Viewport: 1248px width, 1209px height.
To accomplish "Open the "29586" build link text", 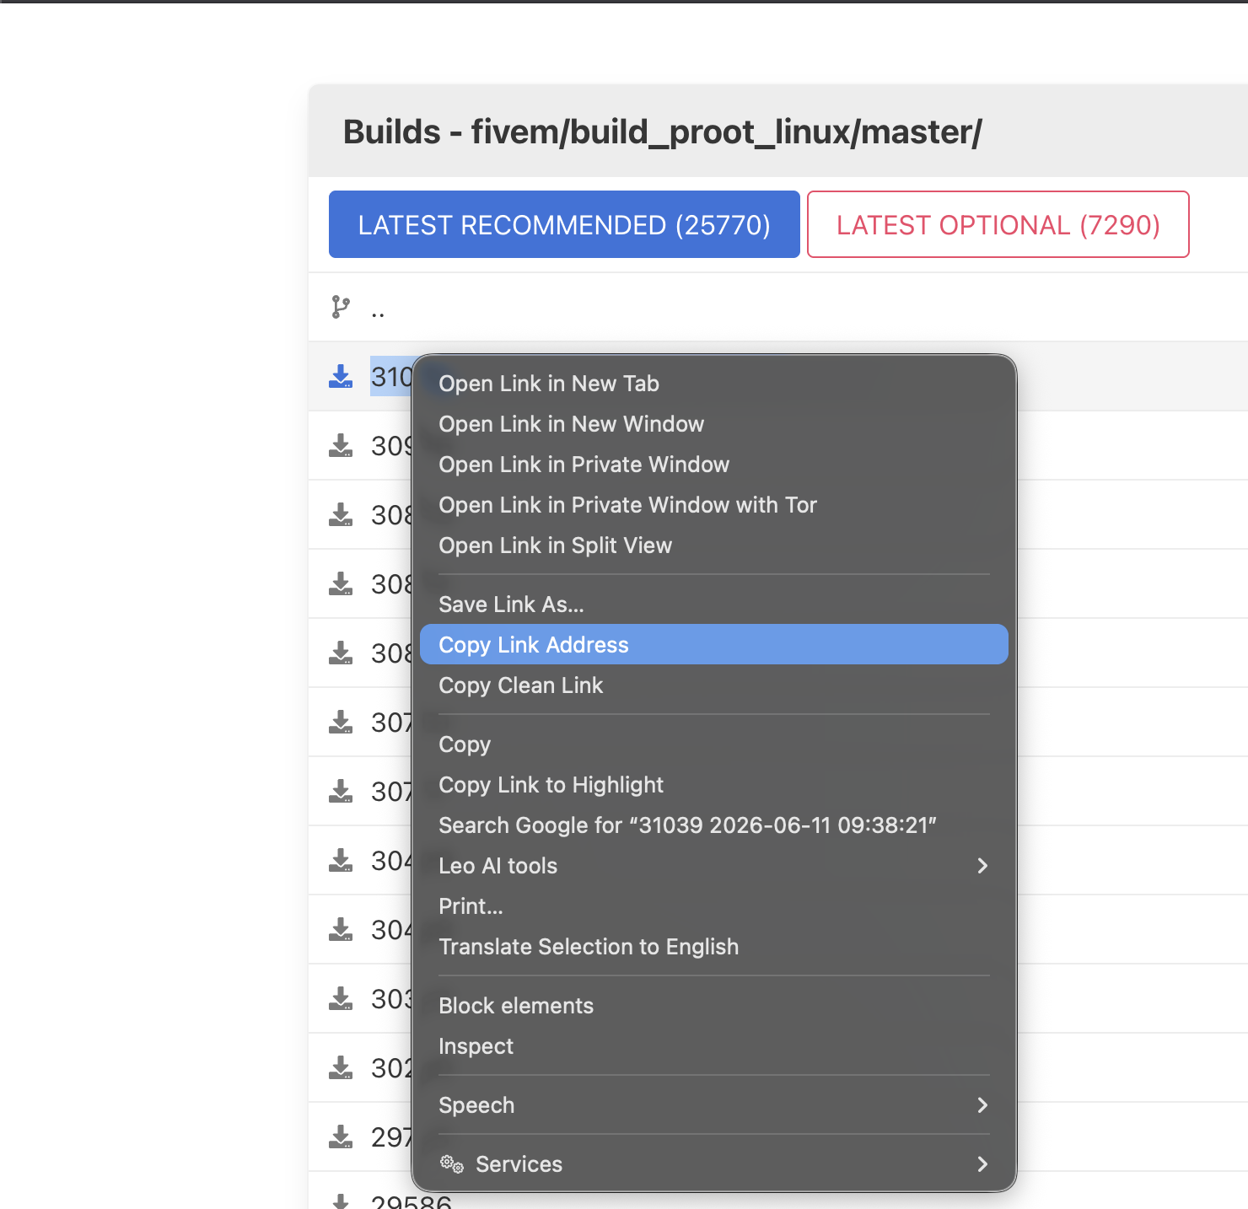I will pos(412,1201).
